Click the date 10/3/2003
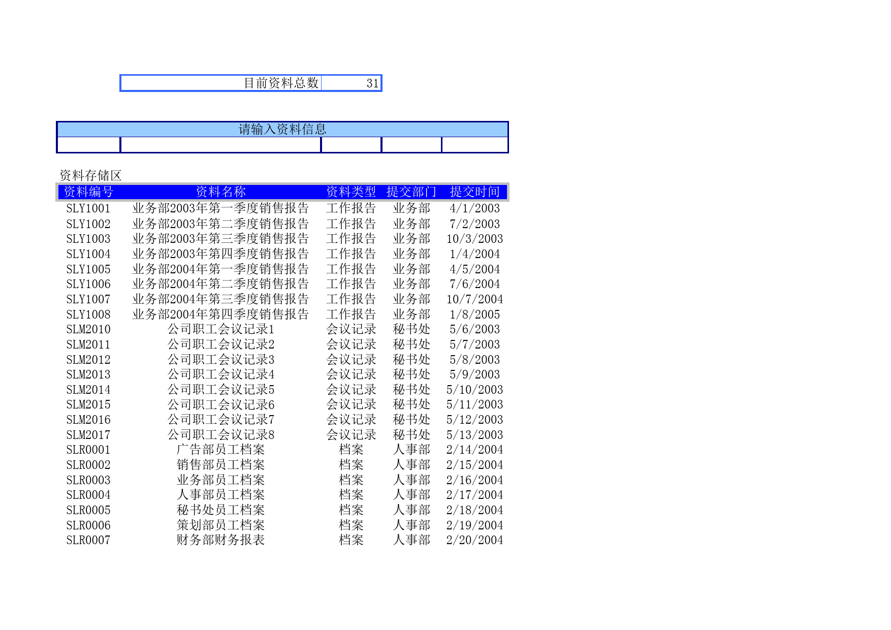 (475, 239)
